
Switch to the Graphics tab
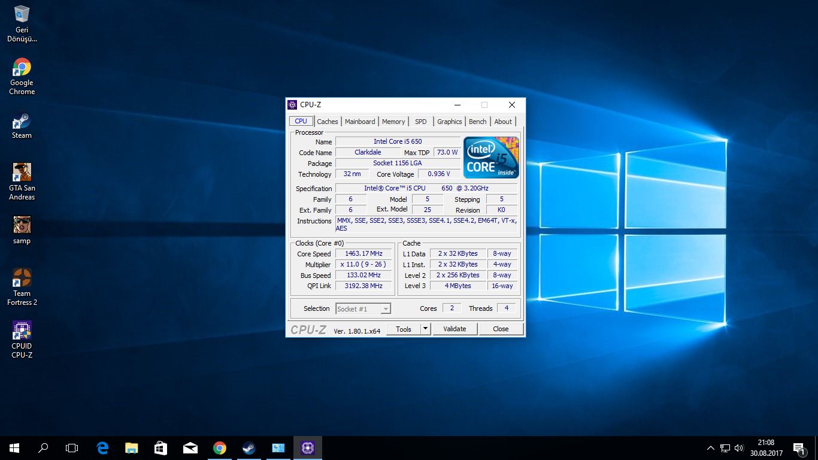pyautogui.click(x=450, y=122)
